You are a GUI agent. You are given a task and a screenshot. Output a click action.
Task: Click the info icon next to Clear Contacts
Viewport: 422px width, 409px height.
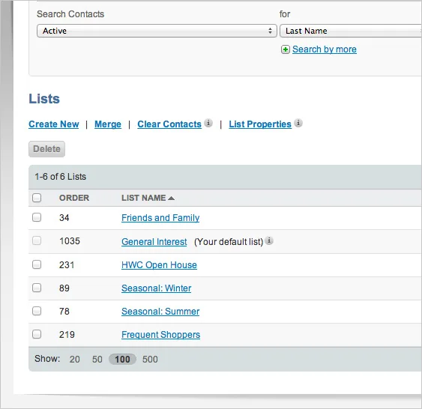click(x=208, y=123)
